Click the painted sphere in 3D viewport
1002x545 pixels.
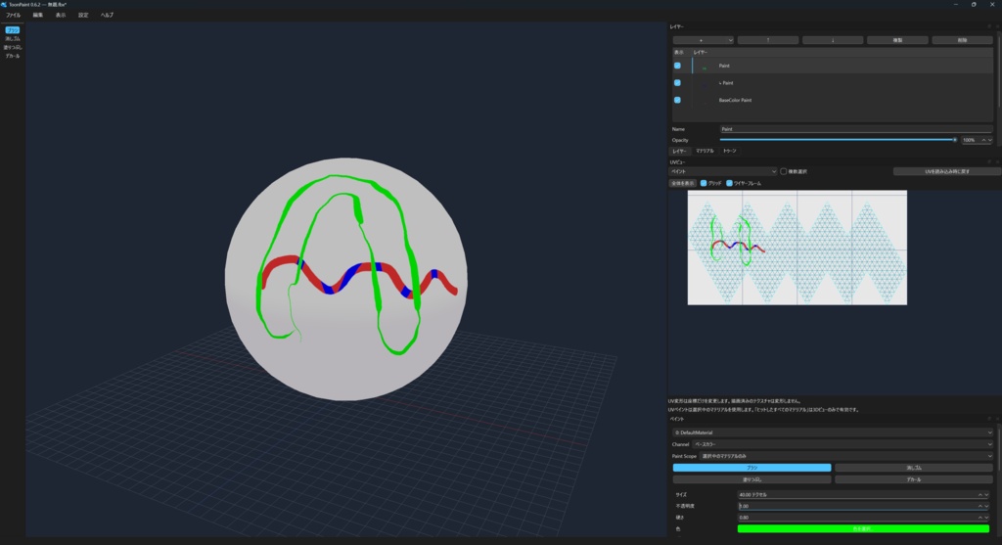click(345, 279)
